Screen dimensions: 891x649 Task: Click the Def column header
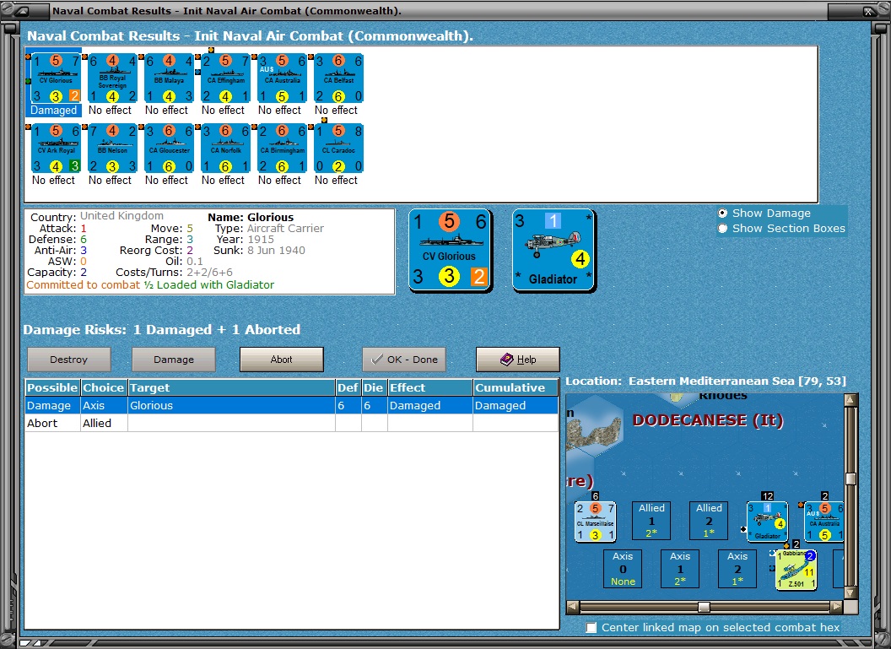click(x=348, y=387)
